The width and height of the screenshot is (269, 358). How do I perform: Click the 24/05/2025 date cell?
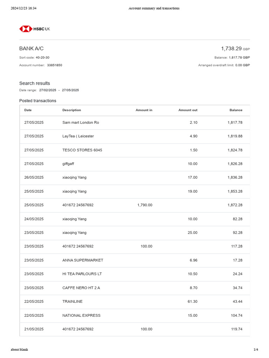[34, 219]
